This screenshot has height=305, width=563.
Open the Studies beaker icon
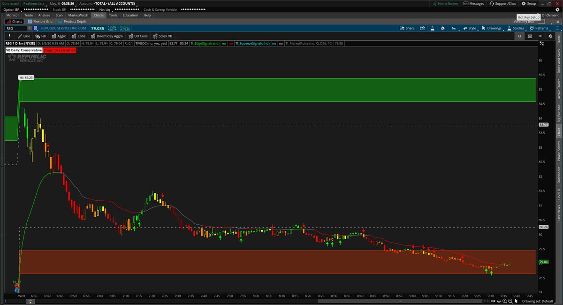[508, 28]
